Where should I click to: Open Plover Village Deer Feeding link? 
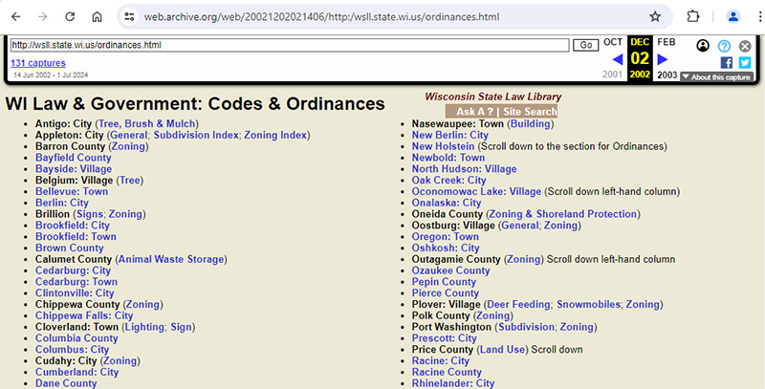(519, 304)
